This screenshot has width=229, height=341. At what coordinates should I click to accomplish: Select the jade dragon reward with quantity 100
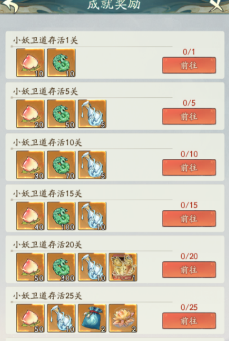click(x=61, y=216)
